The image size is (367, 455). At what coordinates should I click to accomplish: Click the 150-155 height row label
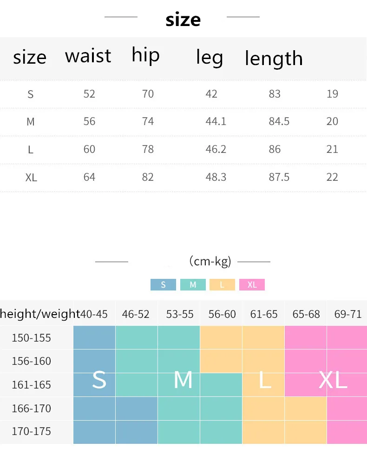point(31,338)
